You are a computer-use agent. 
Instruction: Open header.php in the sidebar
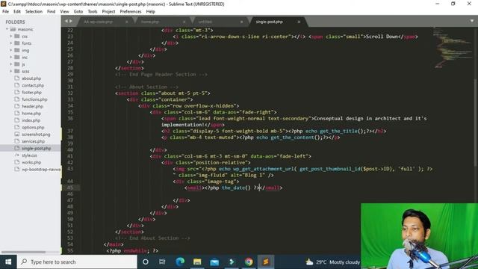click(32, 106)
